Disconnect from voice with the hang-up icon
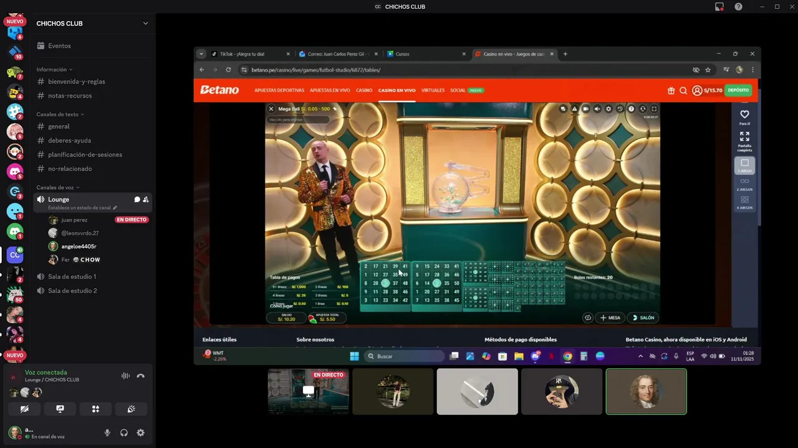Image resolution: width=798 pixels, height=448 pixels. (141, 376)
